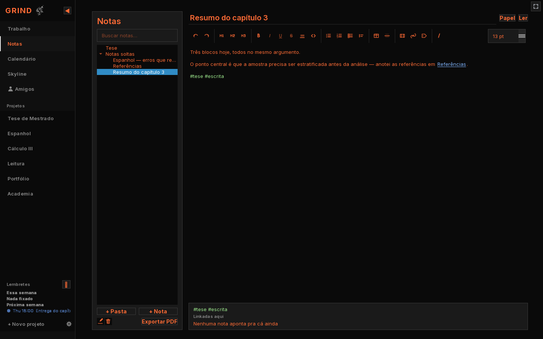Image resolution: width=543 pixels, height=339 pixels.
Task: Insert a bulleted list
Action: [328, 36]
